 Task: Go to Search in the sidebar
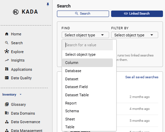click(17, 43)
